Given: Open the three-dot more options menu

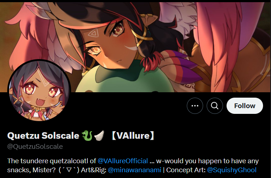Looking at the screenshot, I should coord(195,106).
